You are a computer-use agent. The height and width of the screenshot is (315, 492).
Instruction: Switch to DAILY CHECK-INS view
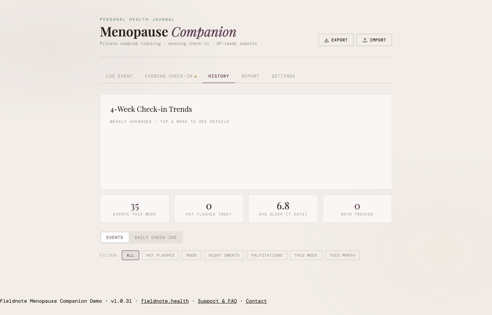(x=155, y=237)
